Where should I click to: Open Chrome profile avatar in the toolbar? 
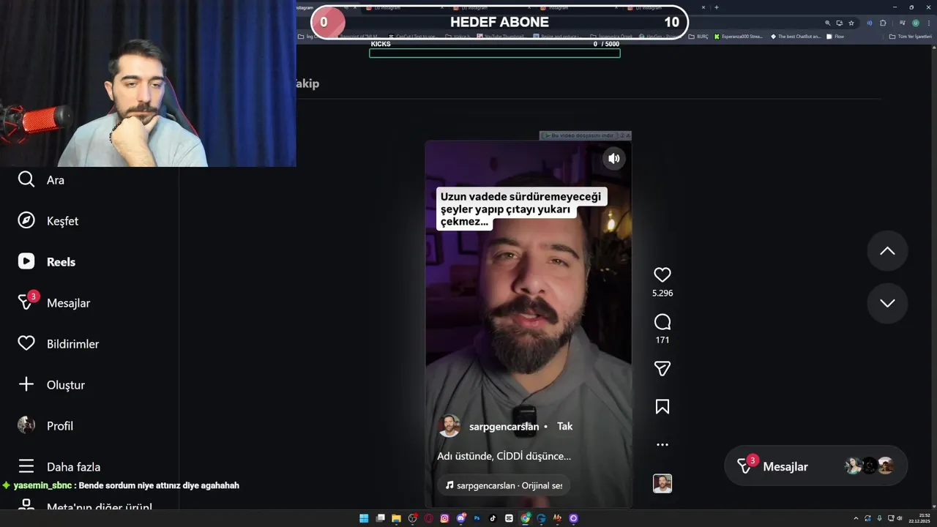(915, 23)
